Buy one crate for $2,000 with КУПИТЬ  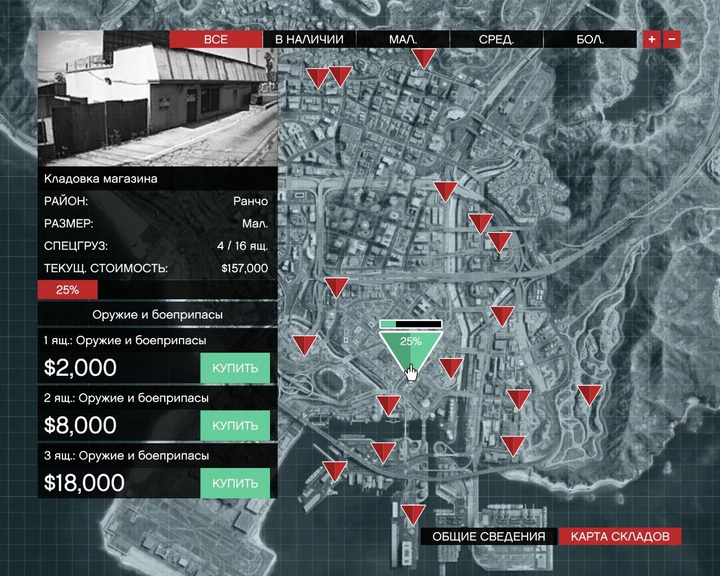tap(235, 368)
